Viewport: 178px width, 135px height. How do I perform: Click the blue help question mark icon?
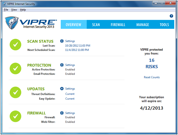171,16
